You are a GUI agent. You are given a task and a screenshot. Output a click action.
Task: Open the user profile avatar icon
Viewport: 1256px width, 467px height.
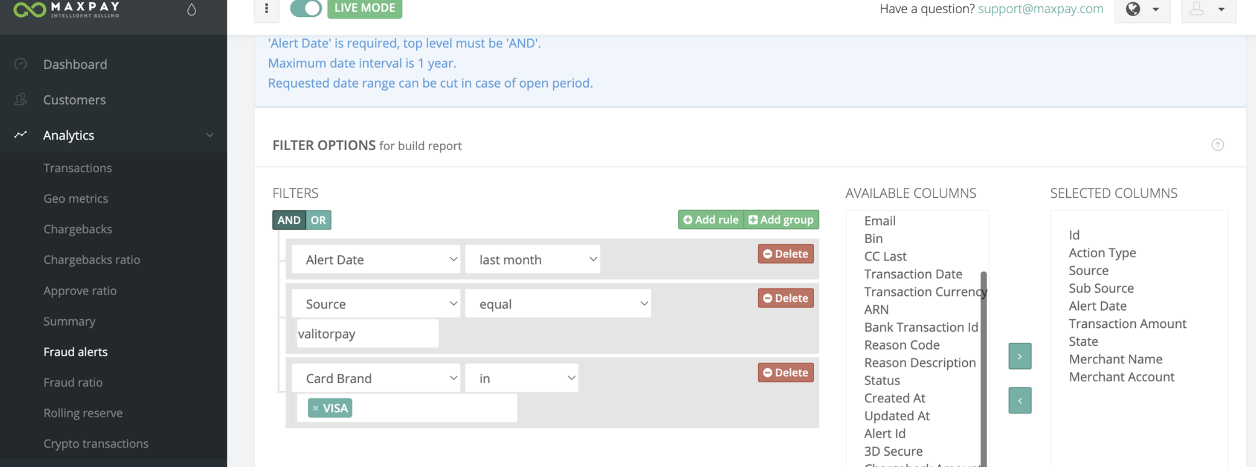(x=1196, y=9)
